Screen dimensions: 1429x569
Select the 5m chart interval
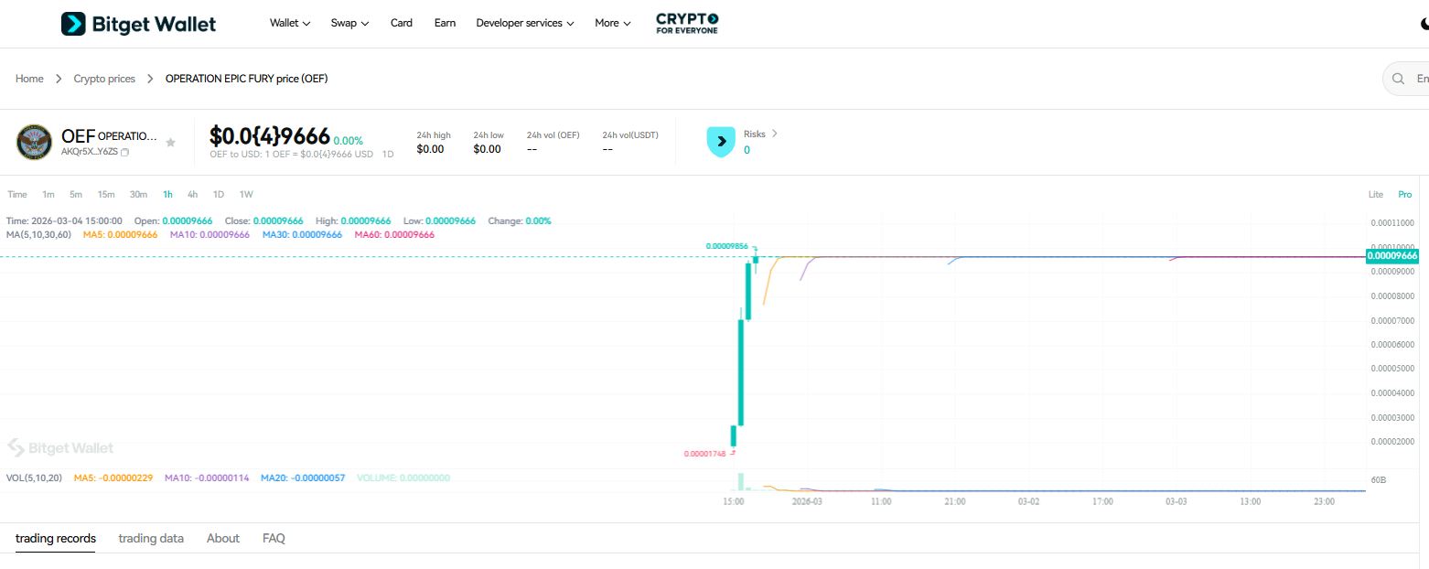pyautogui.click(x=76, y=194)
